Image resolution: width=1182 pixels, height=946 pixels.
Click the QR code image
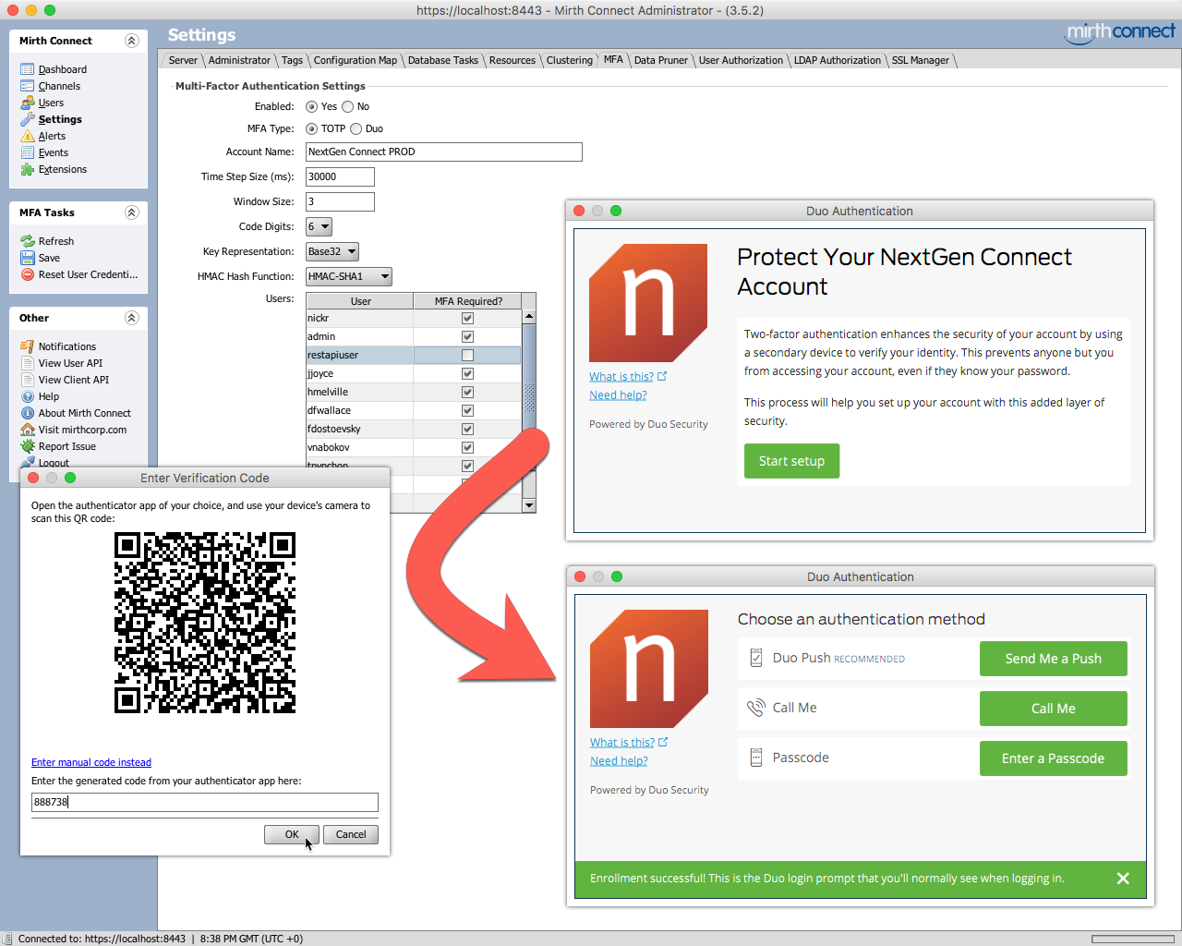pos(205,623)
